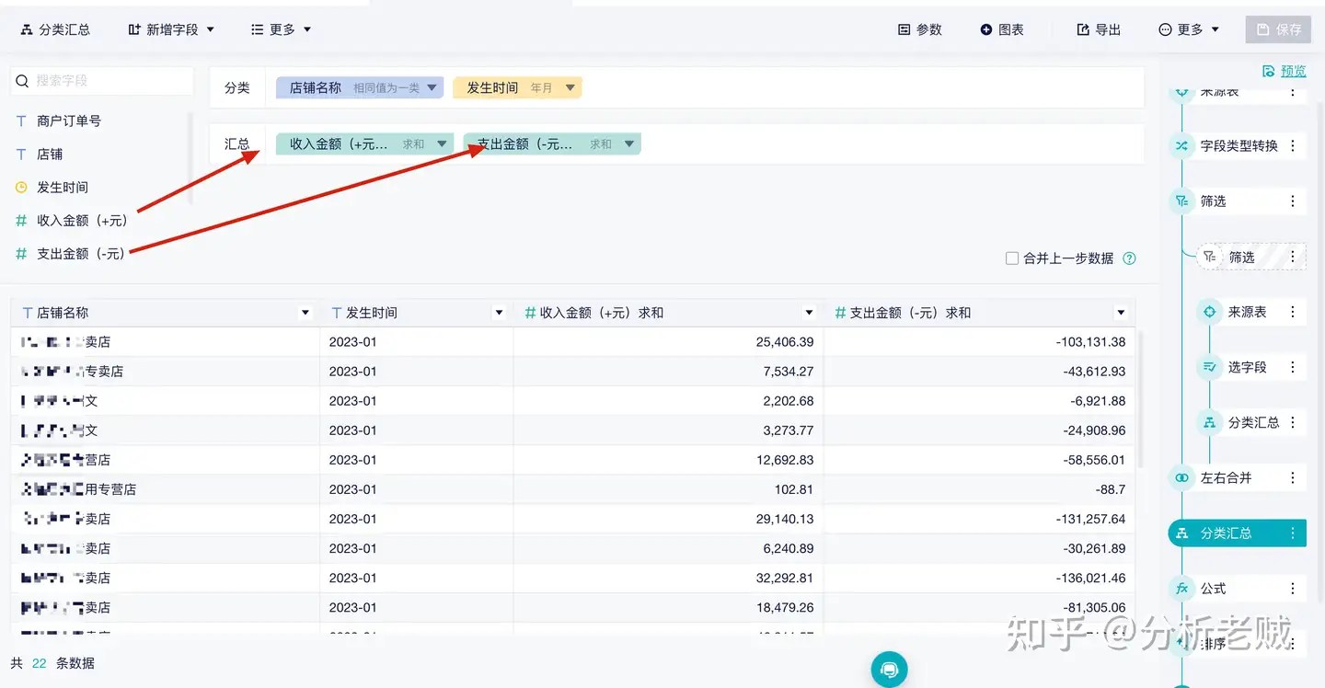
Task: Select the dashed-outline 筛选 sub-step
Action: click(x=1250, y=258)
